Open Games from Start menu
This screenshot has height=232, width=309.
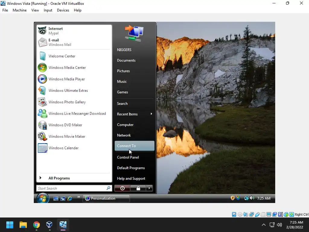pyautogui.click(x=134, y=92)
